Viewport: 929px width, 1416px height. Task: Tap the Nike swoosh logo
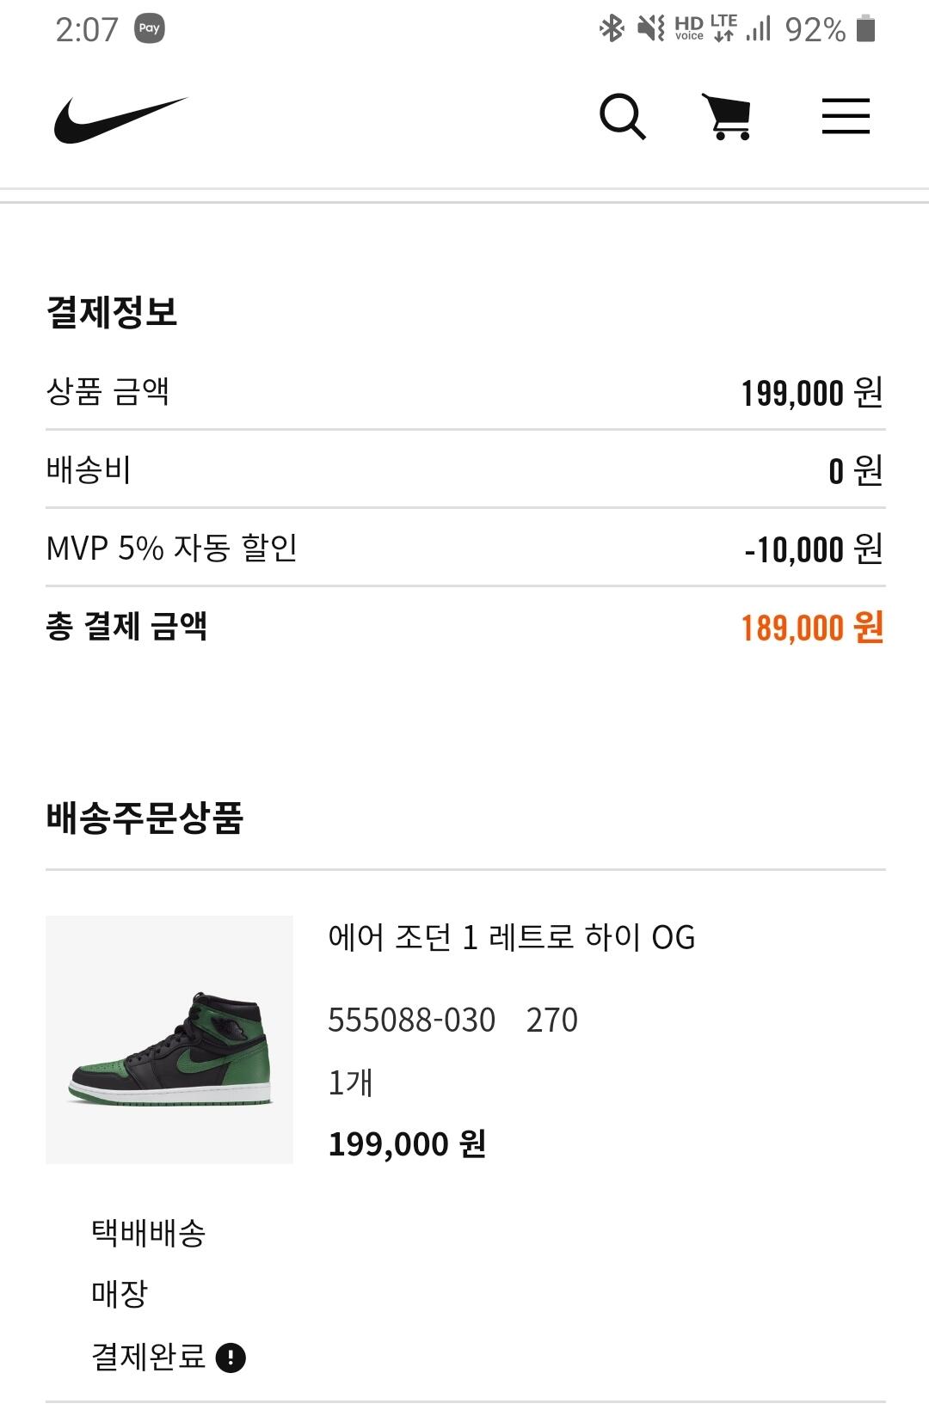coord(120,120)
